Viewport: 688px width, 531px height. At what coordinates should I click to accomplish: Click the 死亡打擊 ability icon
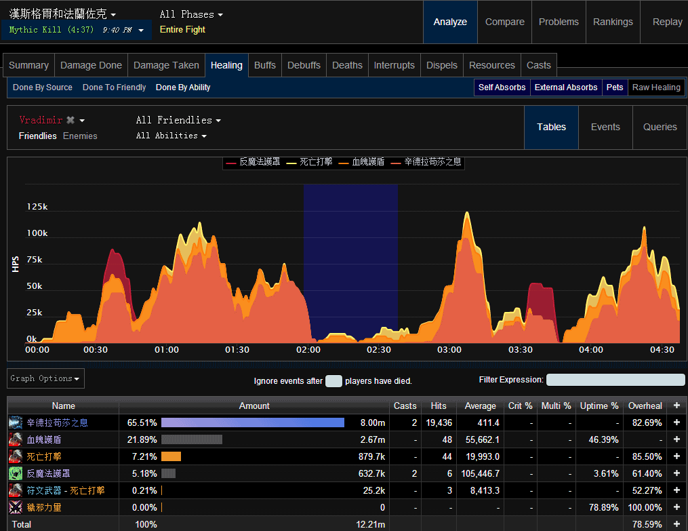tap(16, 456)
